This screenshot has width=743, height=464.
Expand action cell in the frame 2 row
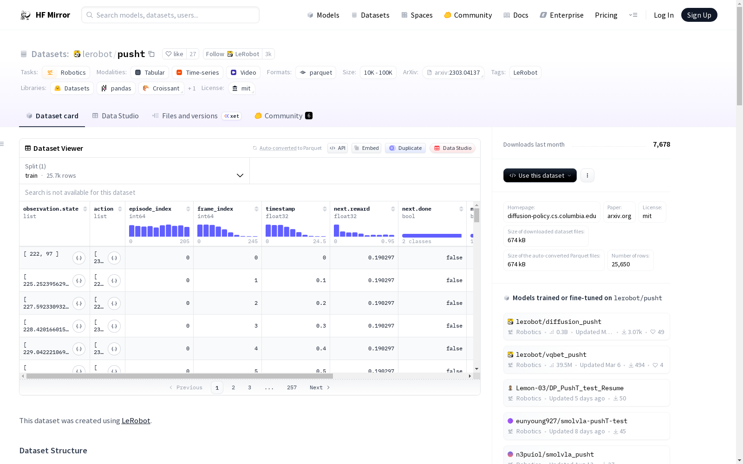coord(114,303)
